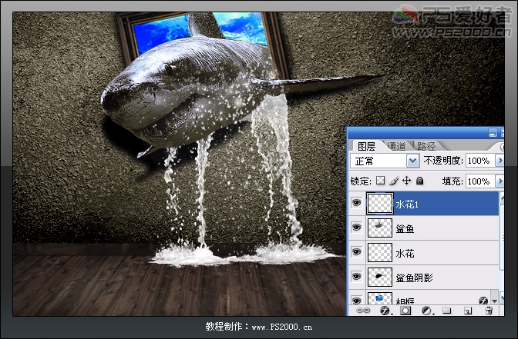The height and width of the screenshot is (339, 518).
Task: Hide the 相框 layer eye
Action: click(x=356, y=300)
